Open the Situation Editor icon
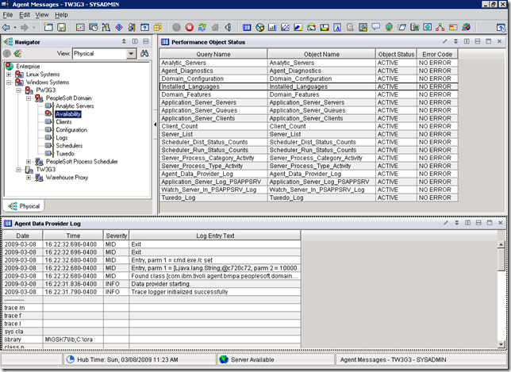Image resolution: width=511 pixels, height=372 pixels. (x=119, y=27)
